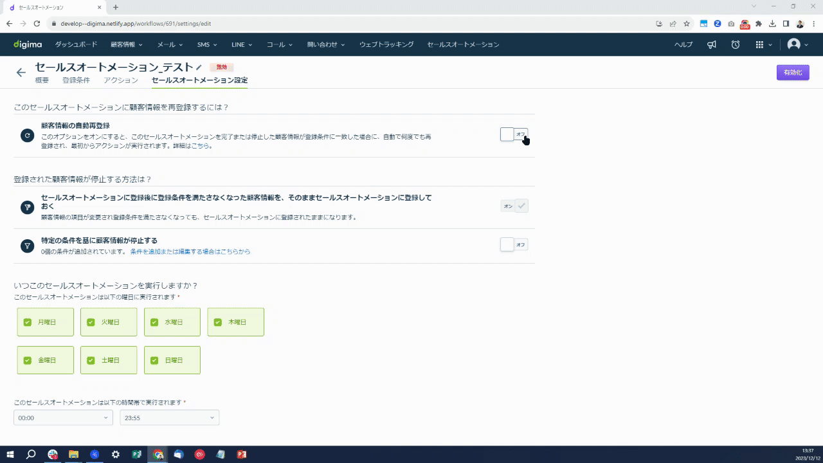Open Chrome downloads icon
This screenshot has width=823, height=463.
click(772, 24)
